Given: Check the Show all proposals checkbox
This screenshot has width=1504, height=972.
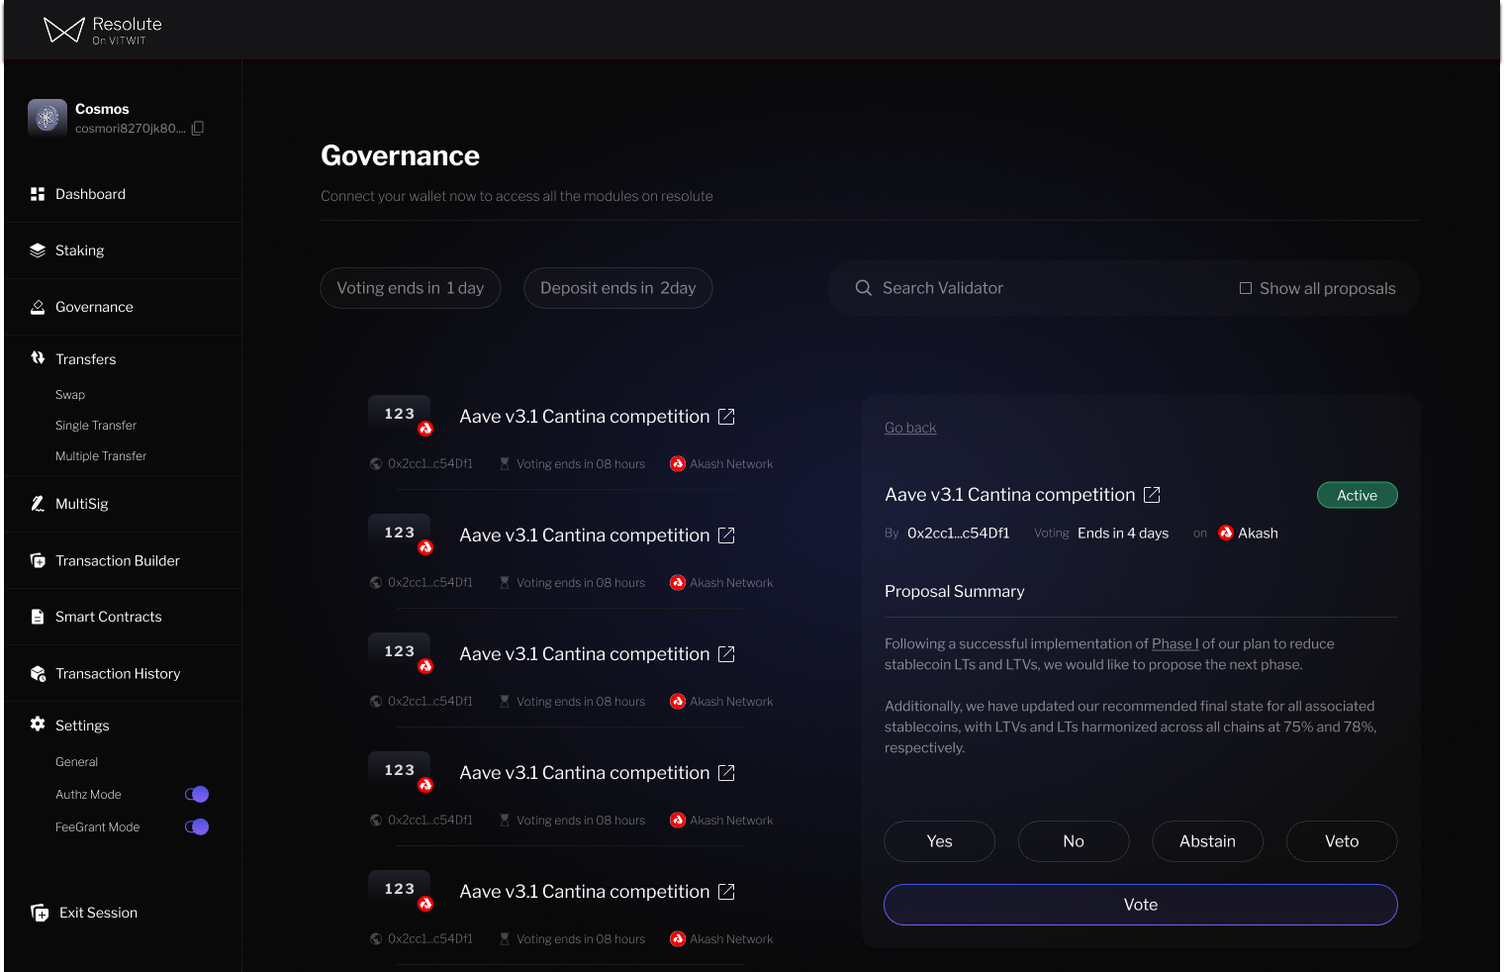Looking at the screenshot, I should (x=1246, y=288).
